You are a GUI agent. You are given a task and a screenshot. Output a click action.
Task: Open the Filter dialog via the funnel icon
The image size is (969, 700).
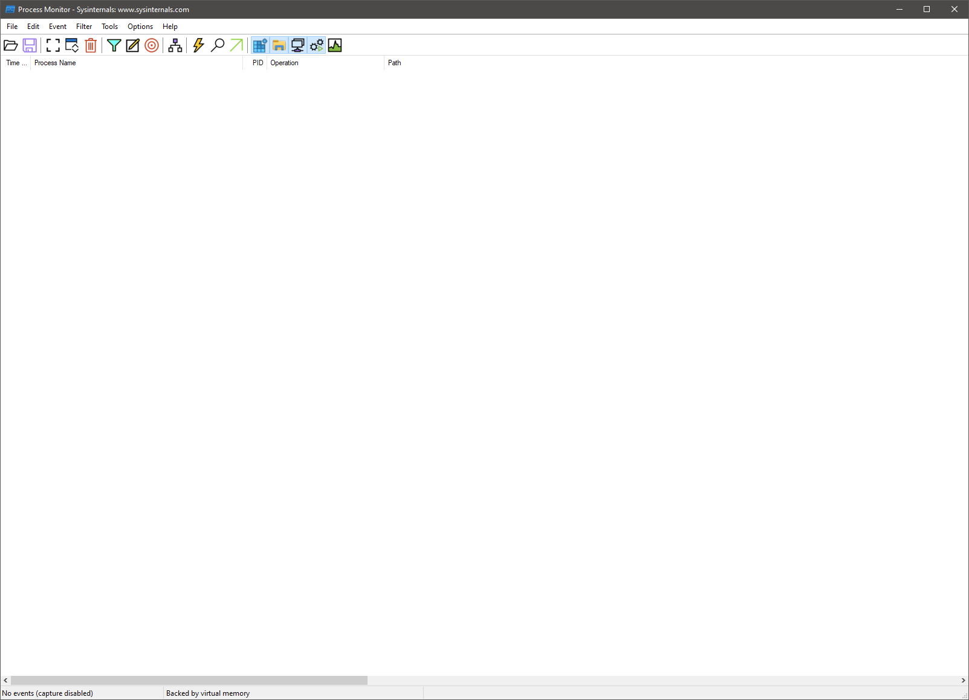click(x=114, y=45)
